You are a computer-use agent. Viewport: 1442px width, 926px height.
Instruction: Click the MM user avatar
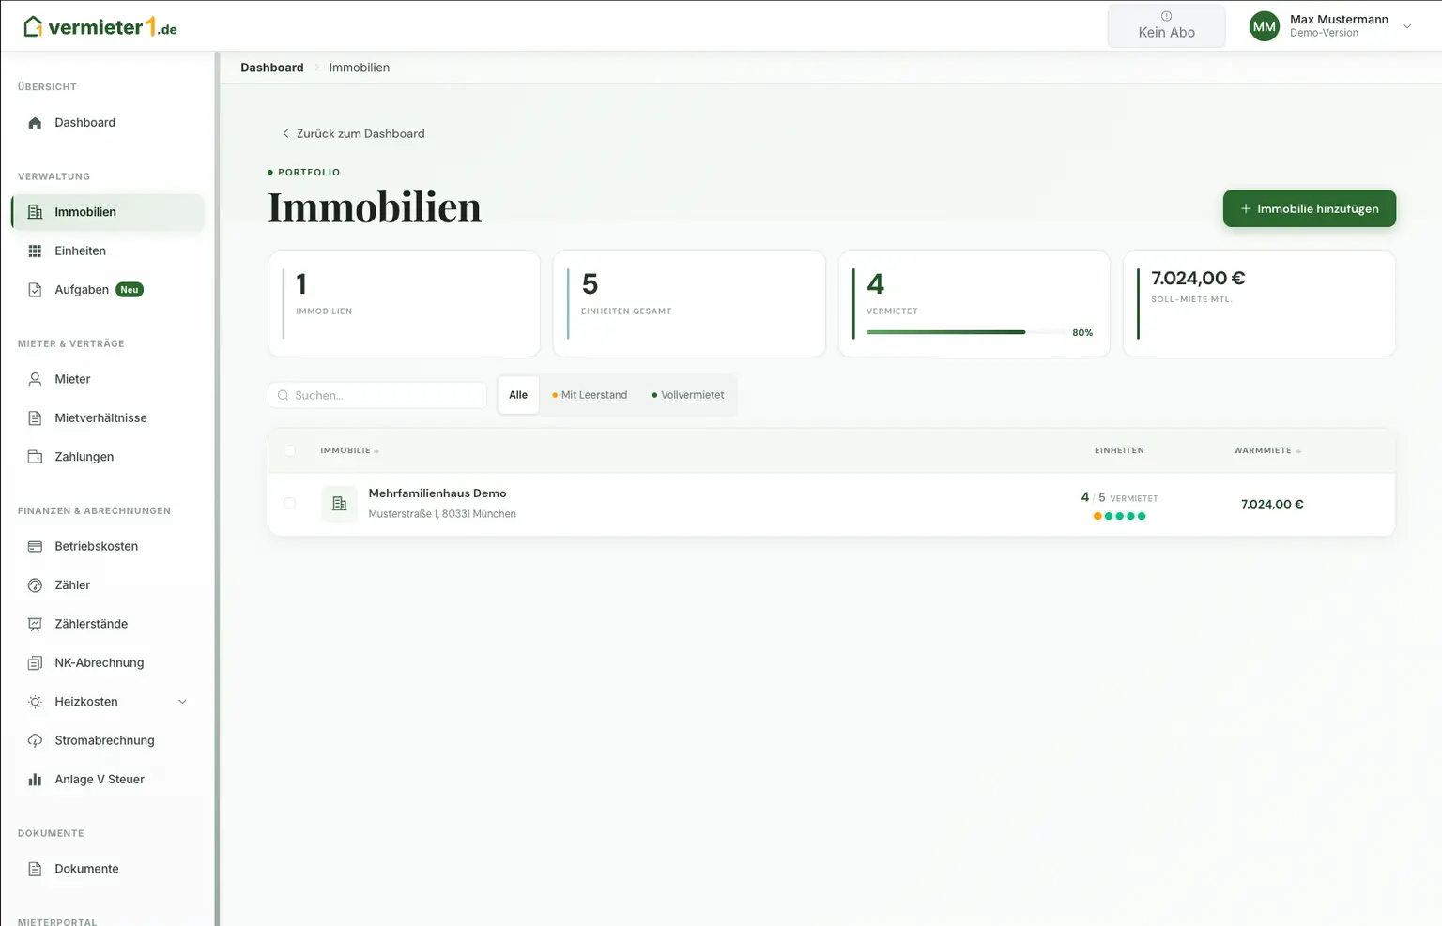tap(1265, 26)
